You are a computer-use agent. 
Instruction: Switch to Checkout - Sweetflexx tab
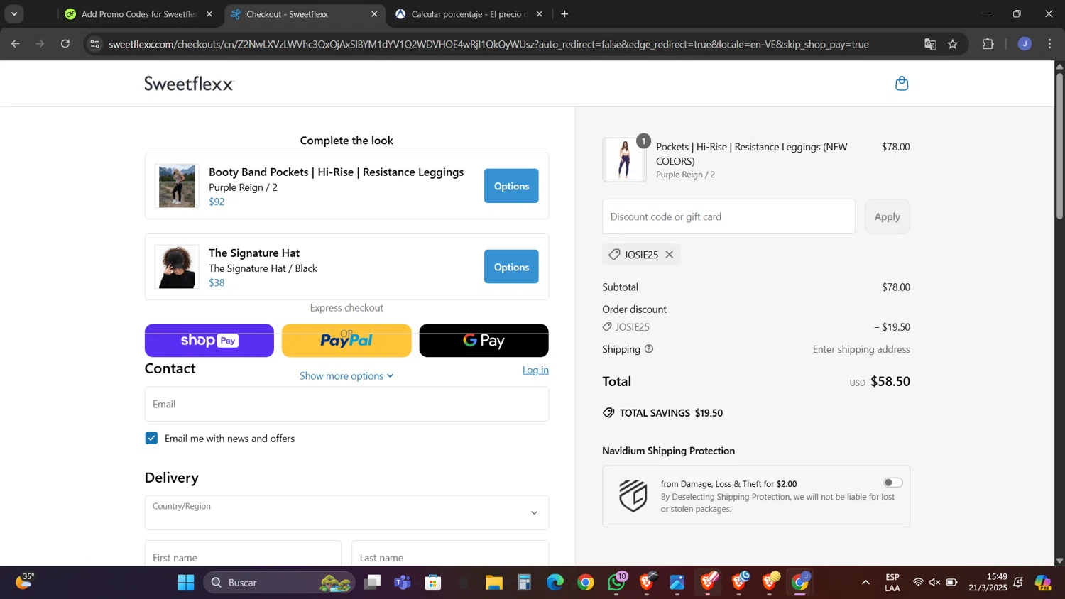(305, 14)
